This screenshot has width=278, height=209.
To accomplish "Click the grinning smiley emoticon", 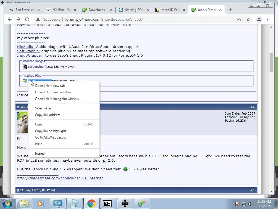I will coord(125,169).
